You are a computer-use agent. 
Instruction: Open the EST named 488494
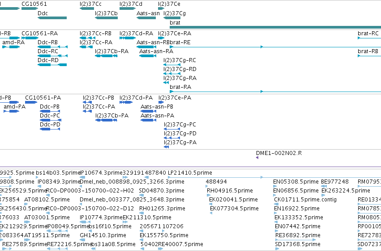pos(207,187)
